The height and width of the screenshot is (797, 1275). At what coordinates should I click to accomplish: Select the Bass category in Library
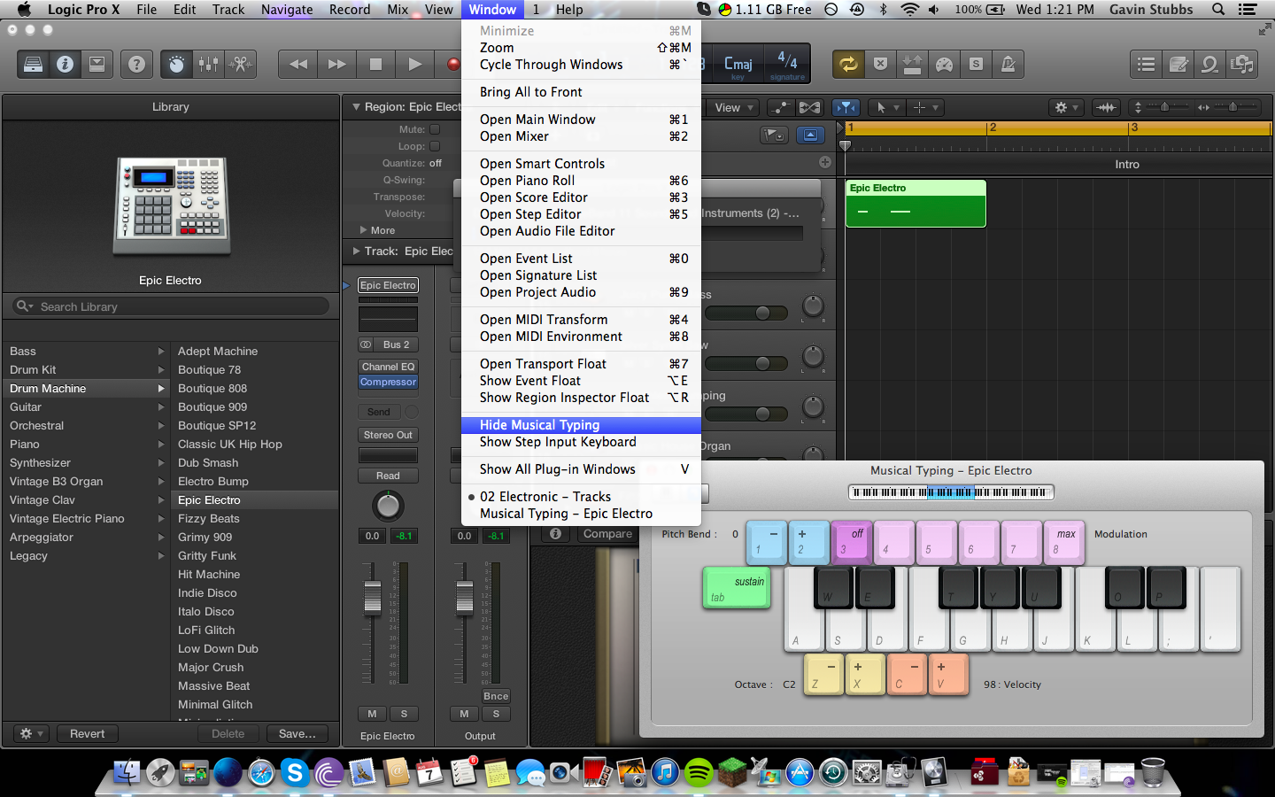pos(85,352)
